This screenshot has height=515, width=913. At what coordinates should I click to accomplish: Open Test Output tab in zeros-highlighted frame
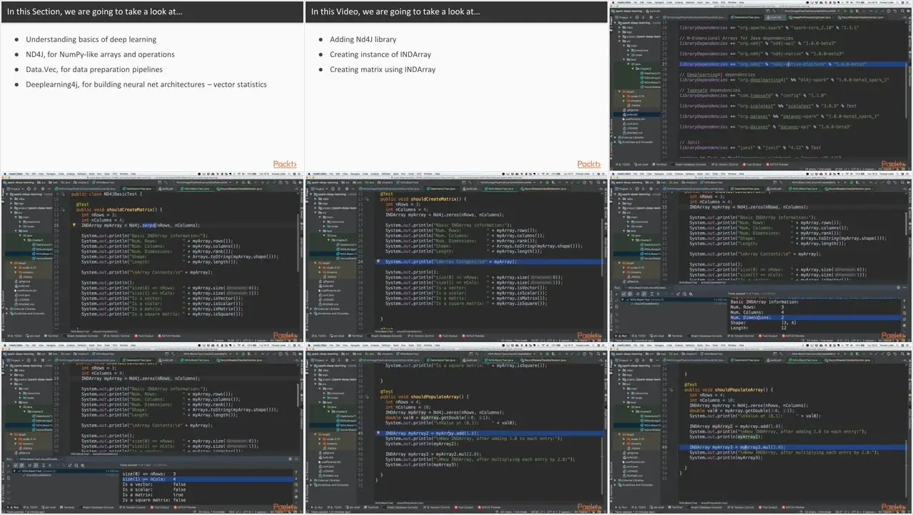[x=144, y=336]
